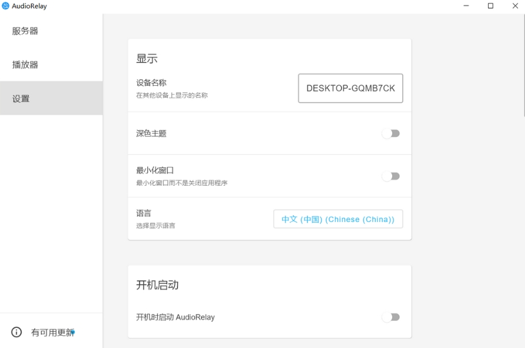Click the 开机启动 section heading
This screenshot has width=525, height=348.
pyautogui.click(x=158, y=285)
